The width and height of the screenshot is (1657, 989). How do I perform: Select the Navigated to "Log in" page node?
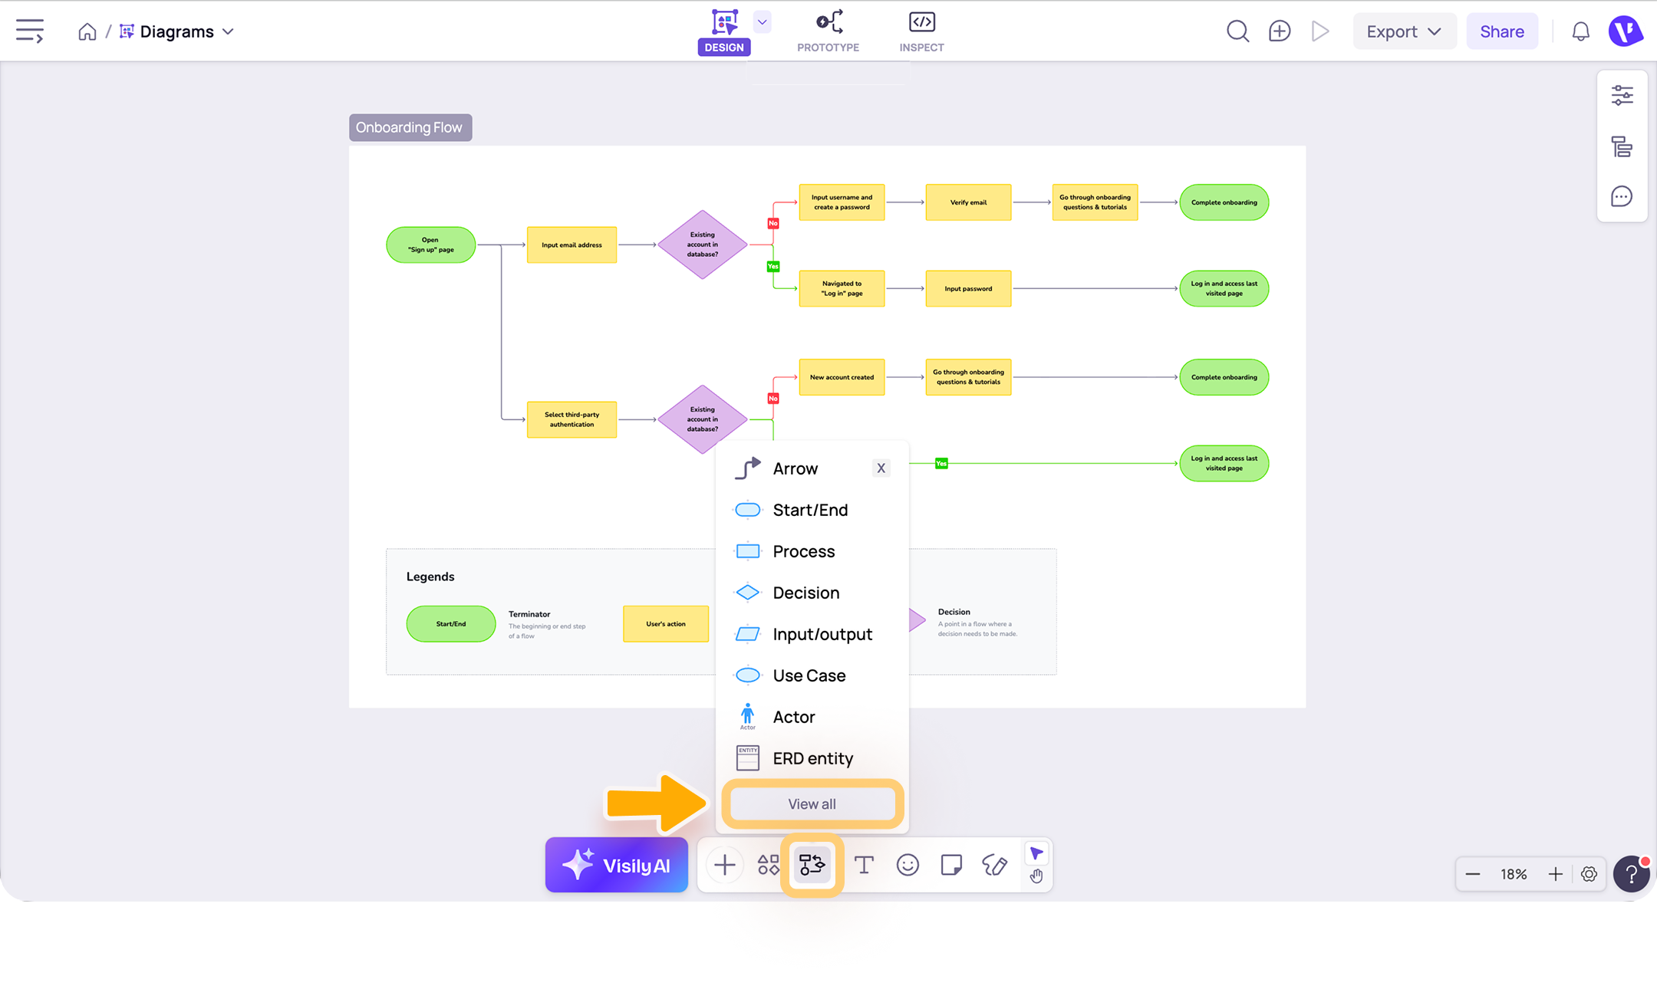[842, 288]
